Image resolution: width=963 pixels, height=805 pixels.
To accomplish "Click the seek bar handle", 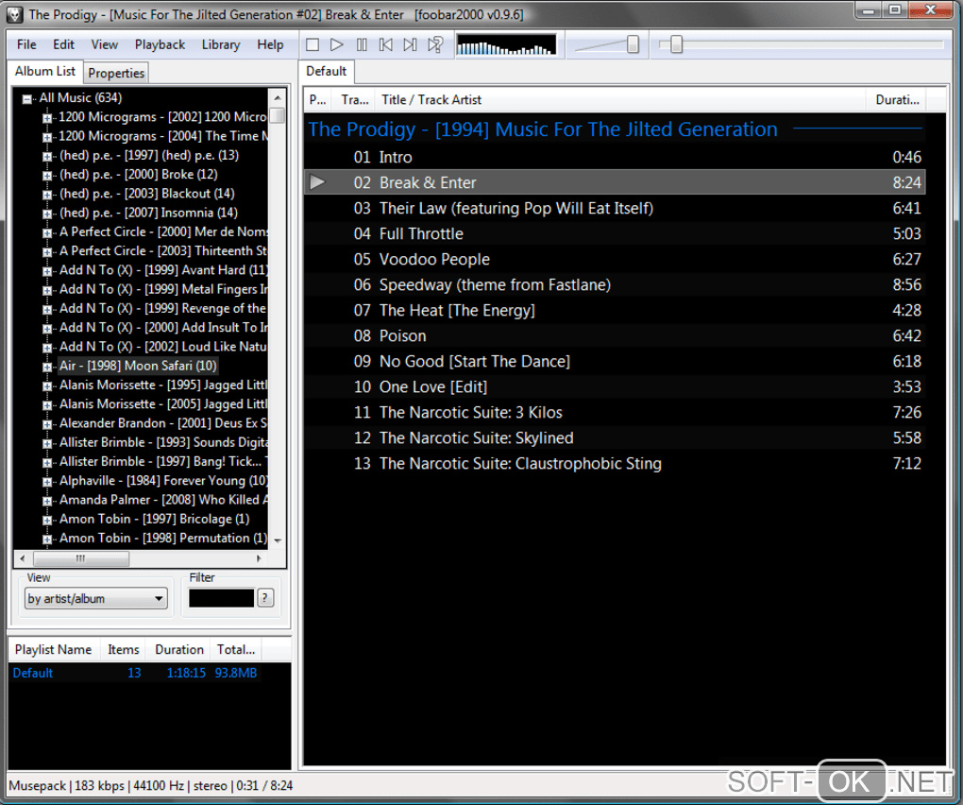I will [x=676, y=44].
